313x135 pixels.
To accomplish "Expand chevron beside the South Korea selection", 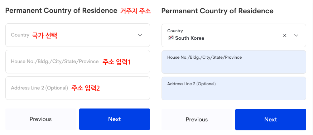I will 296,35.
